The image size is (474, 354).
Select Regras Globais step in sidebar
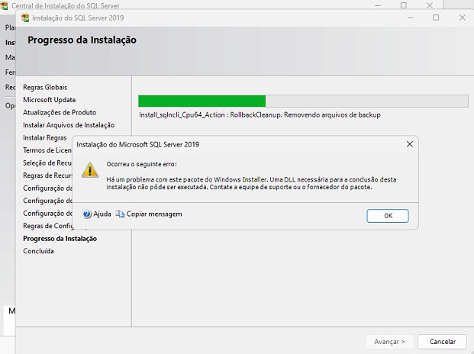[x=45, y=87]
